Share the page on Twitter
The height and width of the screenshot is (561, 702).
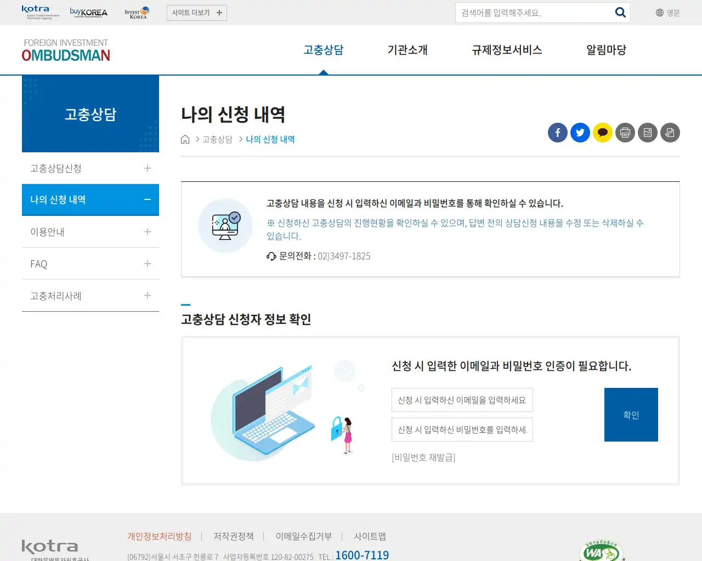[580, 133]
